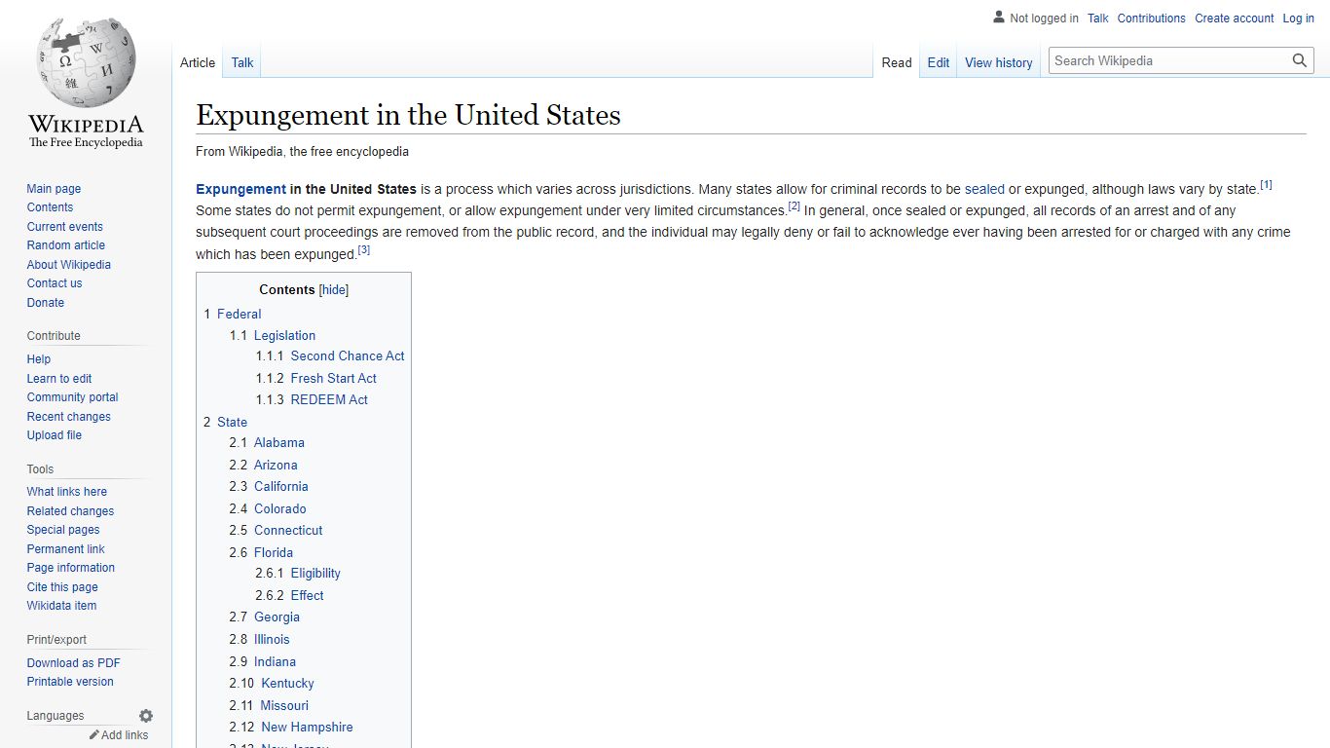Click the user silhouette icon beside Not logged in

(x=998, y=18)
